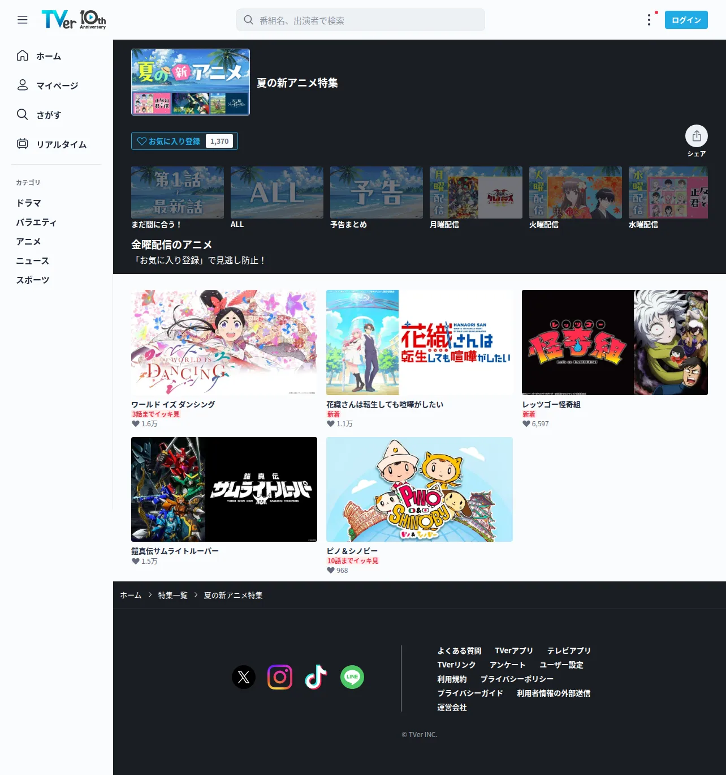Open the 鎧真伝サムライトルーパー thumbnail
This screenshot has width=726, height=775.
coord(224,489)
